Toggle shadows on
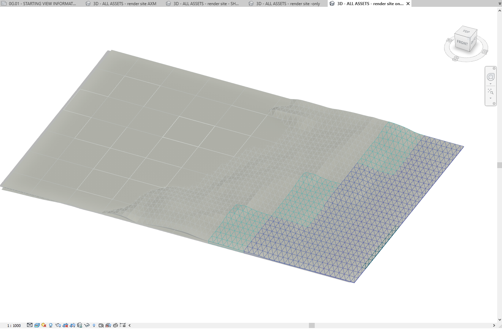This screenshot has width=502, height=329. coord(51,325)
